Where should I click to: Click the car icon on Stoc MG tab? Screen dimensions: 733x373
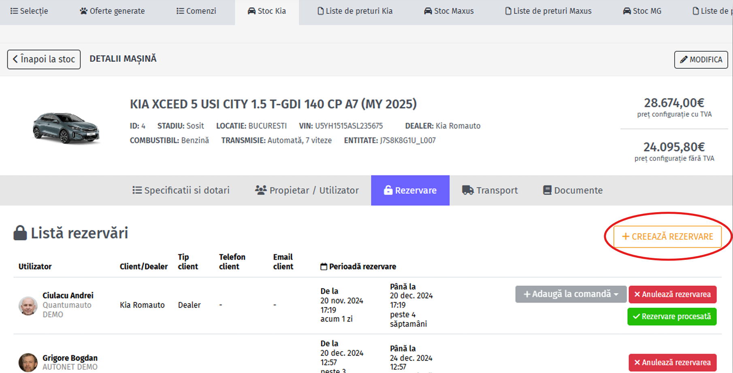coord(627,11)
